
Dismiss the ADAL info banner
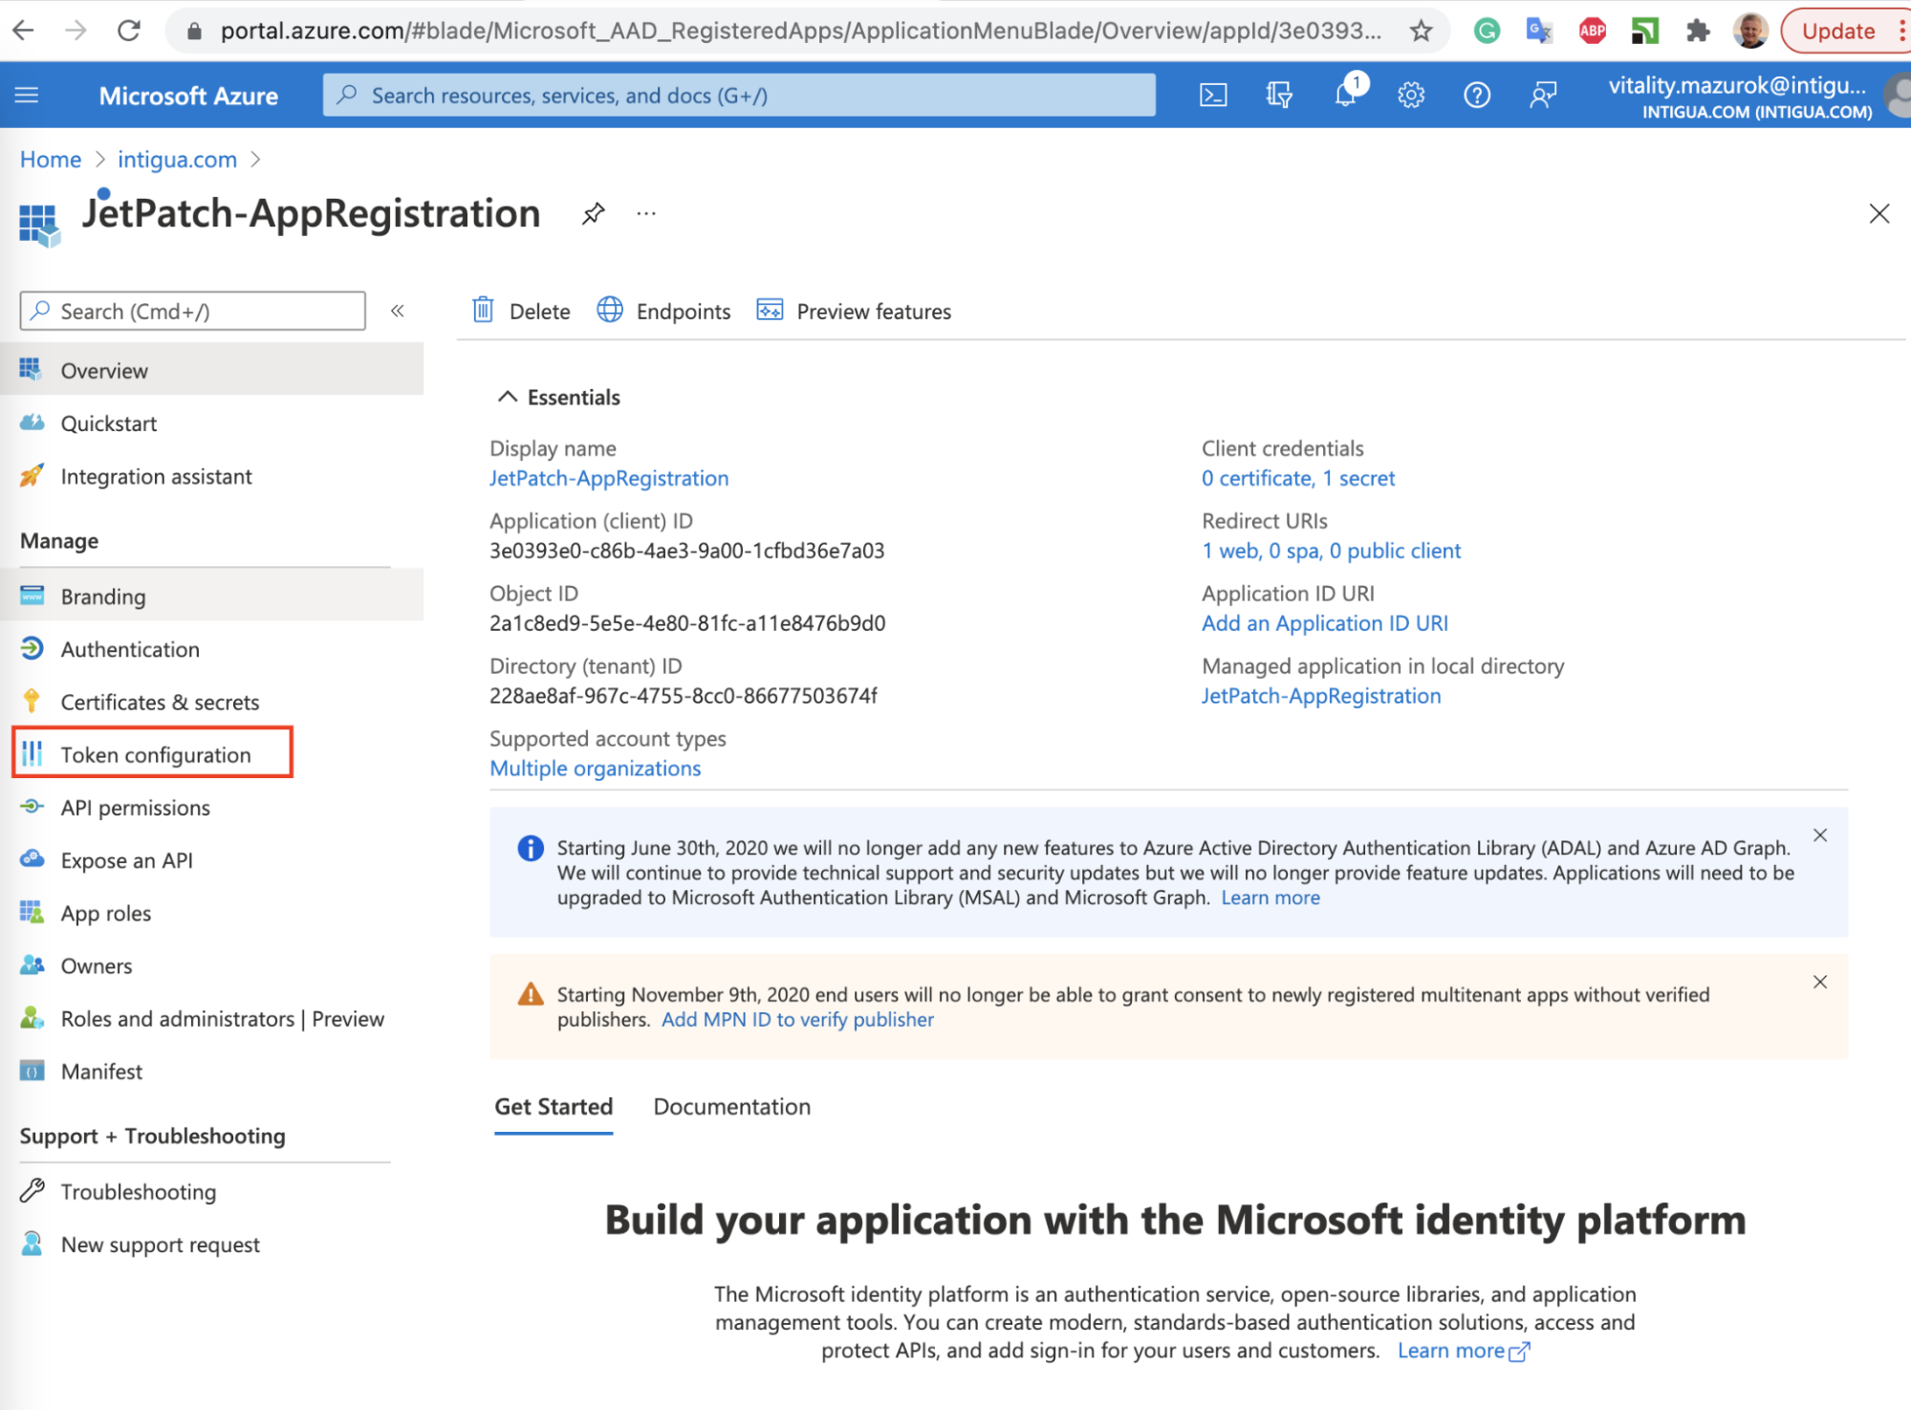click(x=1820, y=835)
